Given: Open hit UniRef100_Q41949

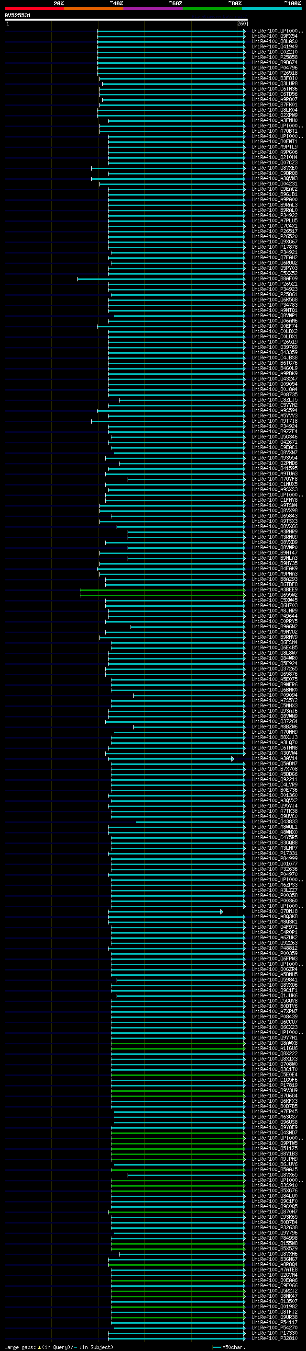Looking at the screenshot, I should pos(274,46).
